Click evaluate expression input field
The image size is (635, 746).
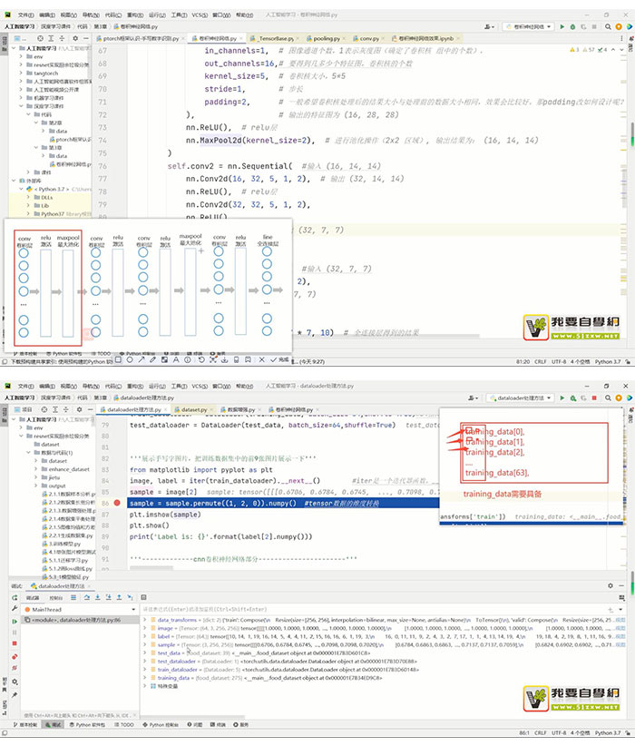pyautogui.click(x=374, y=609)
